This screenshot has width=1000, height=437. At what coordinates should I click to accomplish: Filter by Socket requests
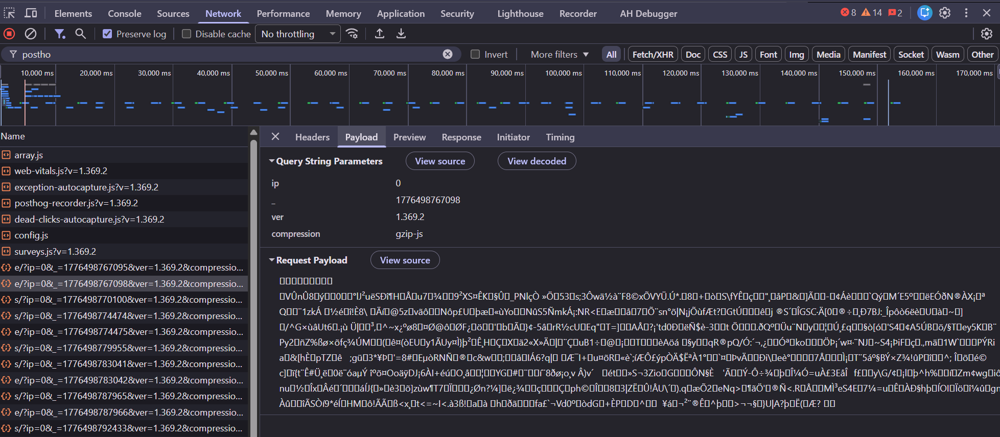pyautogui.click(x=911, y=54)
